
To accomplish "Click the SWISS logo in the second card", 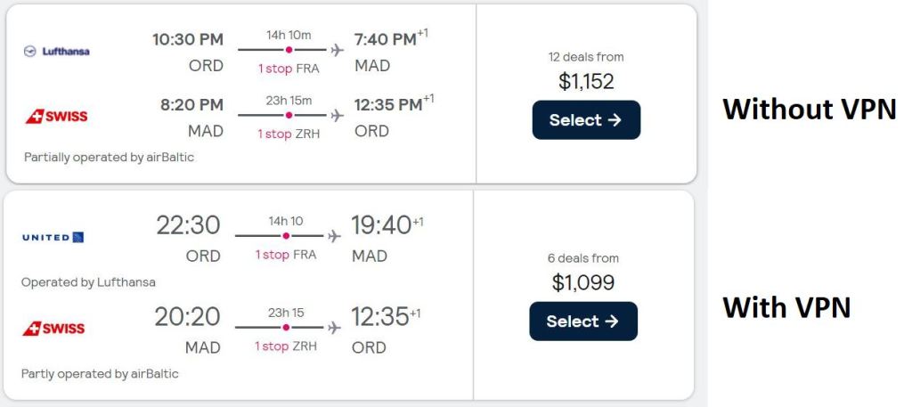I will click(x=53, y=329).
